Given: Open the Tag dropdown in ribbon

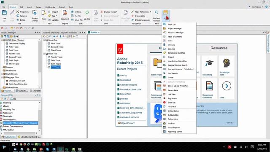Looking at the screenshot, I should (53, 16).
